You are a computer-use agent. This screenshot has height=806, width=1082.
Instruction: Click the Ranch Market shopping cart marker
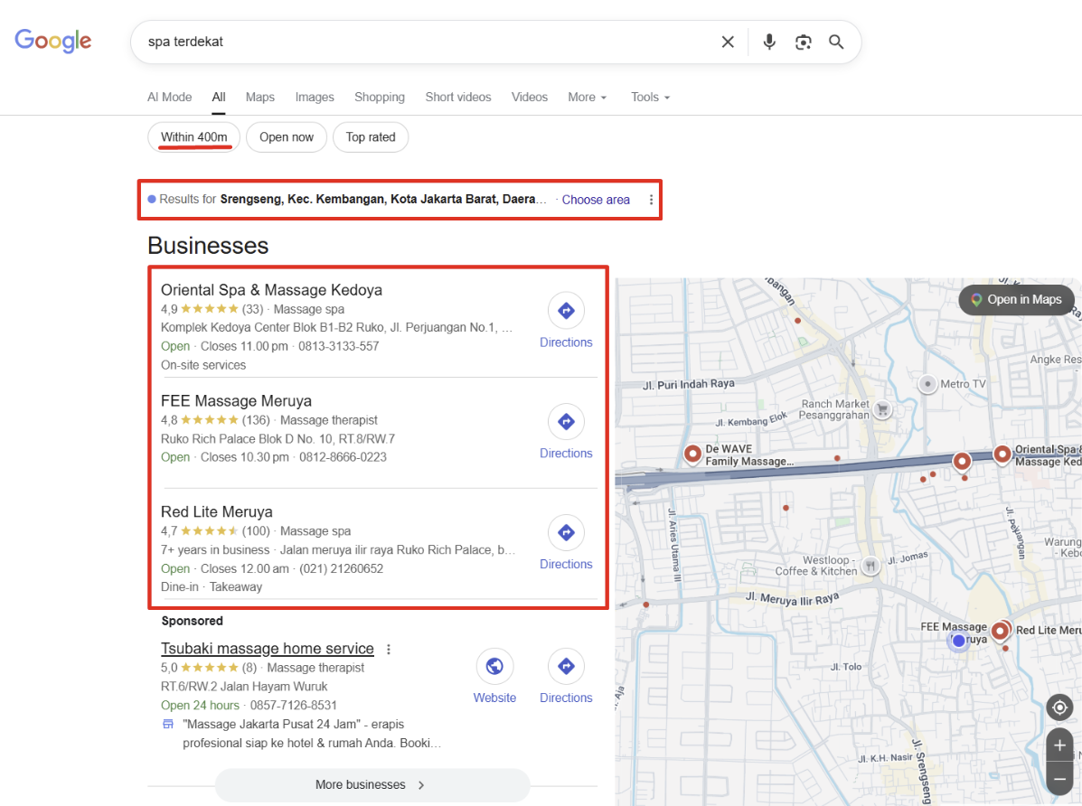coord(882,409)
